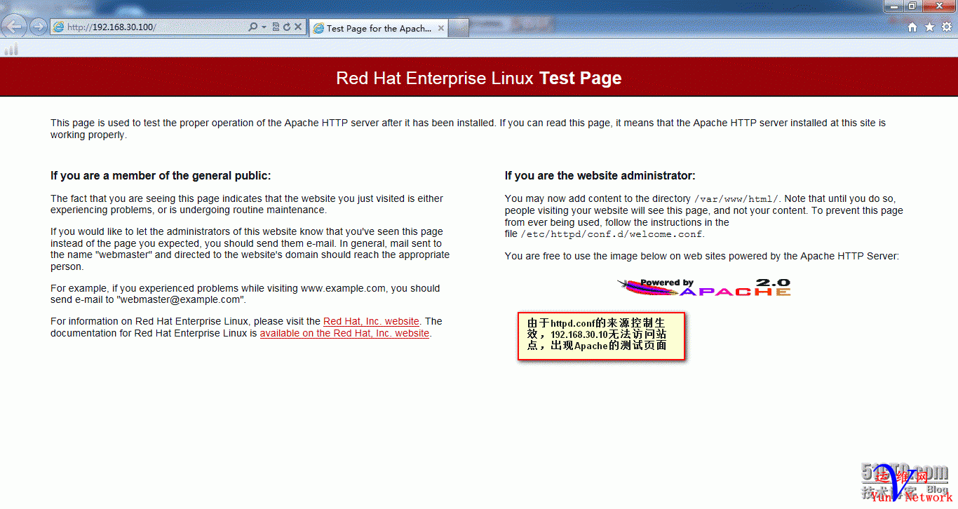
Task: Minimize the Internet Explorer window
Action: 893,6
